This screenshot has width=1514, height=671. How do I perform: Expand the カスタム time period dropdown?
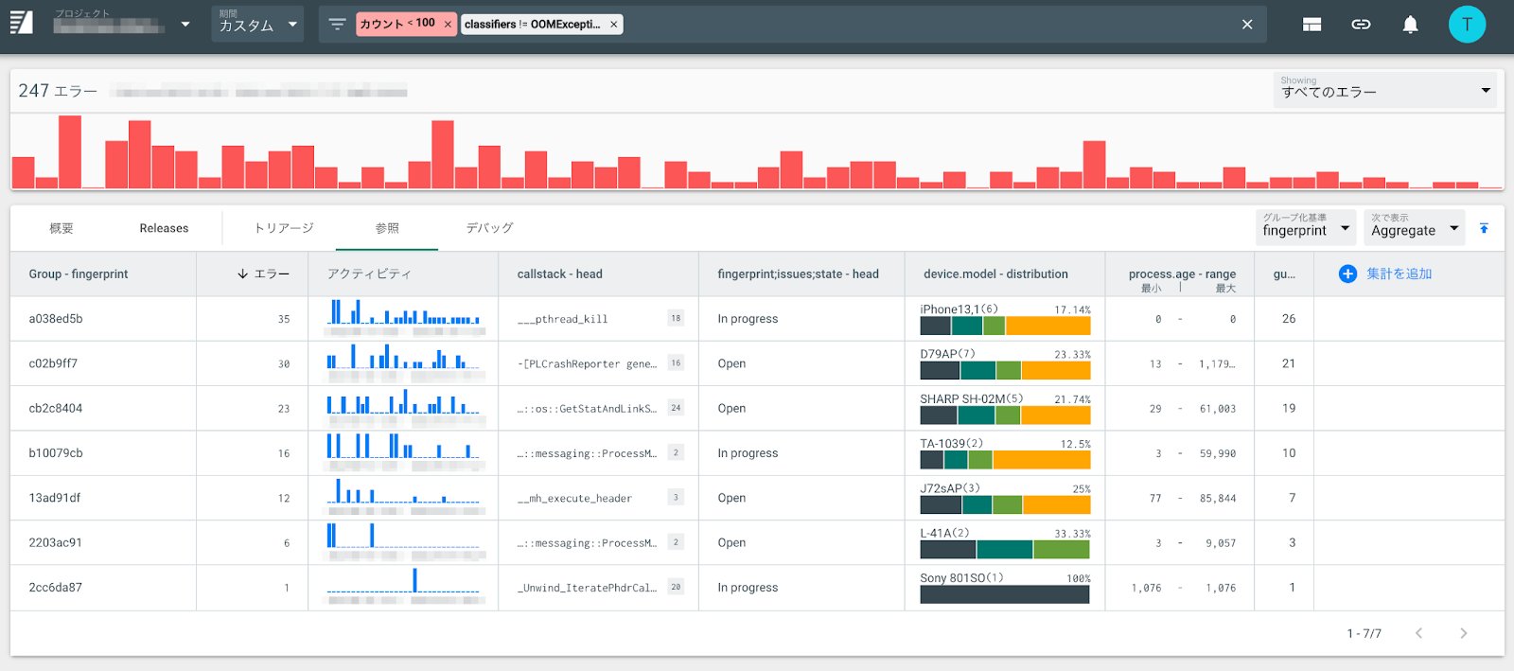[x=256, y=25]
